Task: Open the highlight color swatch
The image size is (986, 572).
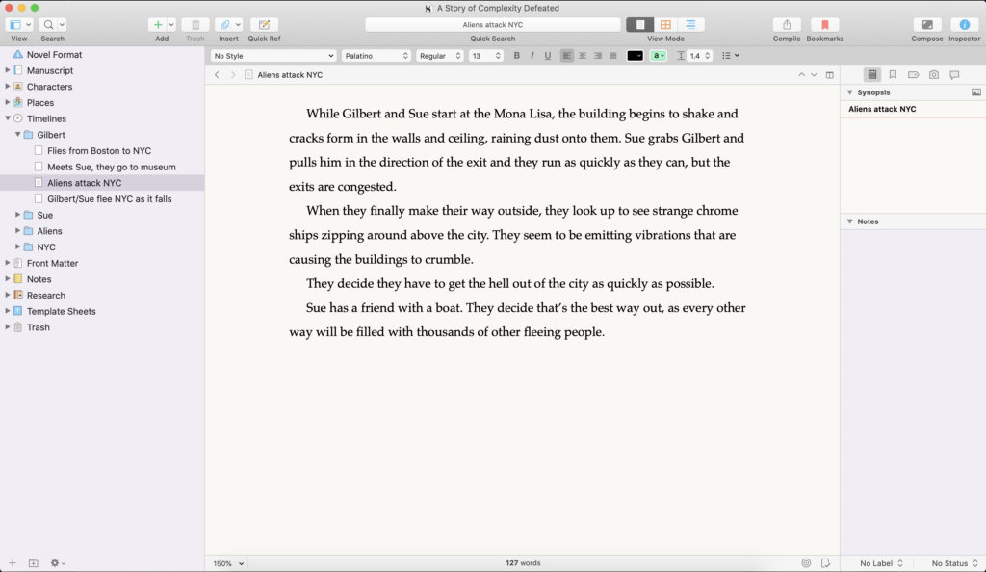Action: click(658, 56)
